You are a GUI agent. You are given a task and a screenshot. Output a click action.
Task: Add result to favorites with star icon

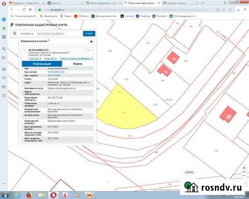click(91, 42)
